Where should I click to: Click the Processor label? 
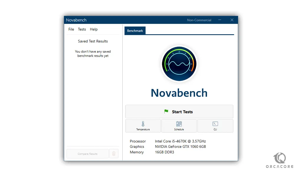coord(138,141)
